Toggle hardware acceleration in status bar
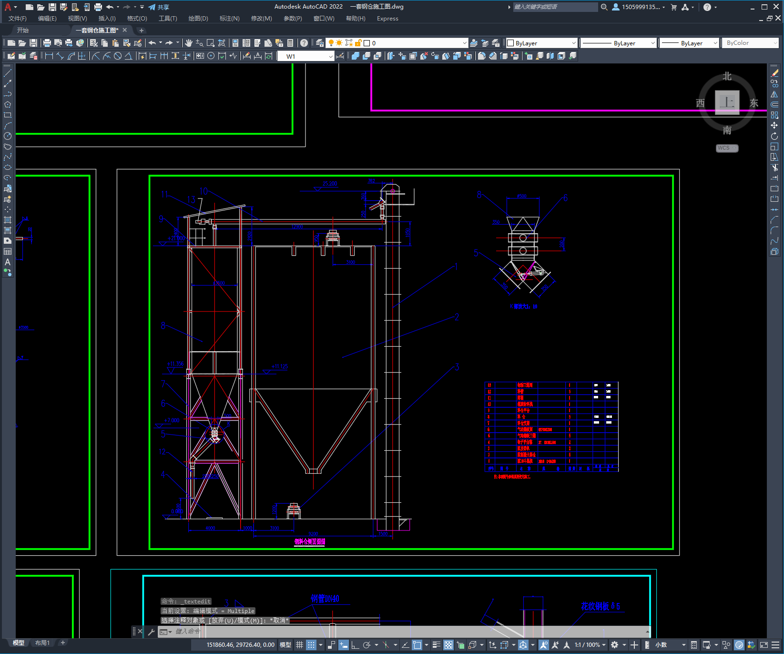 [739, 645]
